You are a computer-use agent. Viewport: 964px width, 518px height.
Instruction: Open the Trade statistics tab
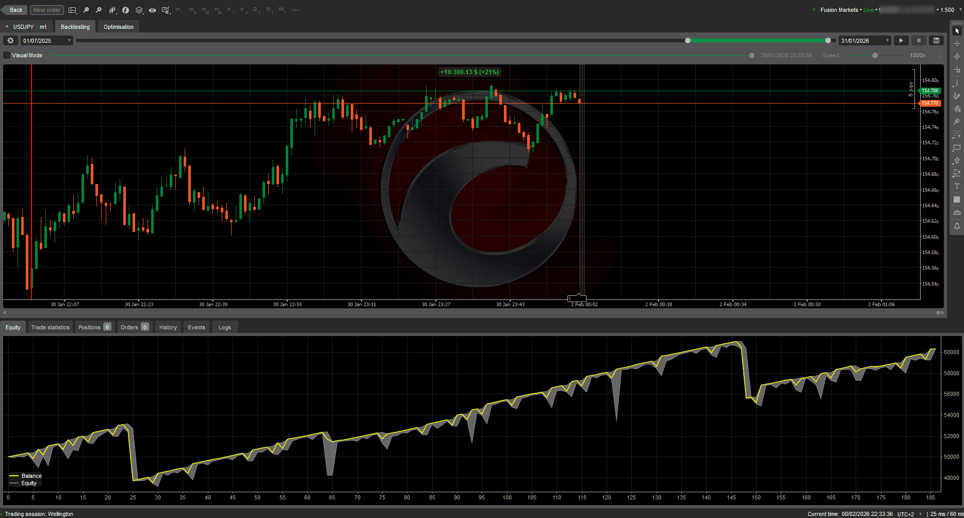(50, 327)
